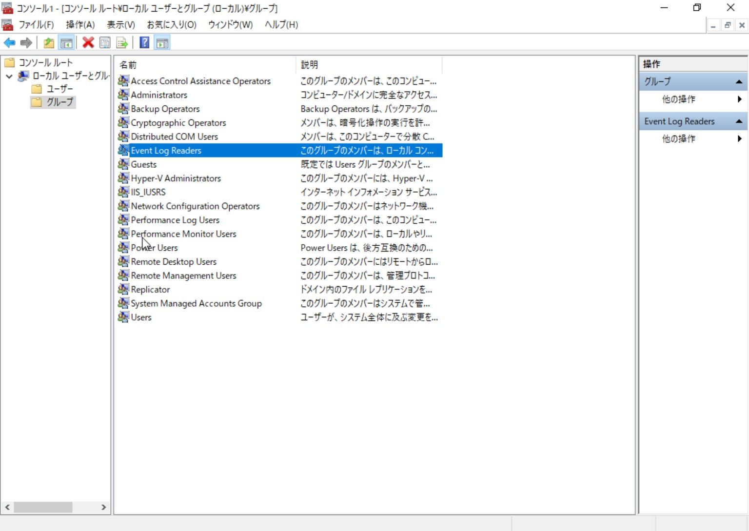Click the blue Help question-mark icon
The width and height of the screenshot is (749, 531).
(144, 43)
